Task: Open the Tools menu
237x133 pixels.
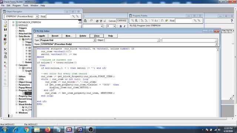Action: [x=26, y=6]
